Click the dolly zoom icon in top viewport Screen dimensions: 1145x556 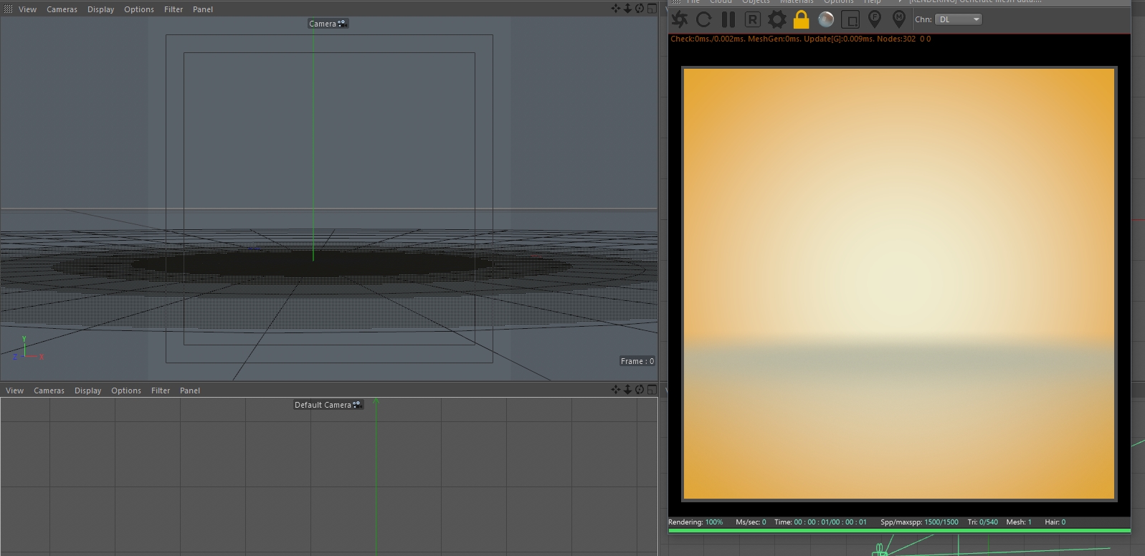627,9
